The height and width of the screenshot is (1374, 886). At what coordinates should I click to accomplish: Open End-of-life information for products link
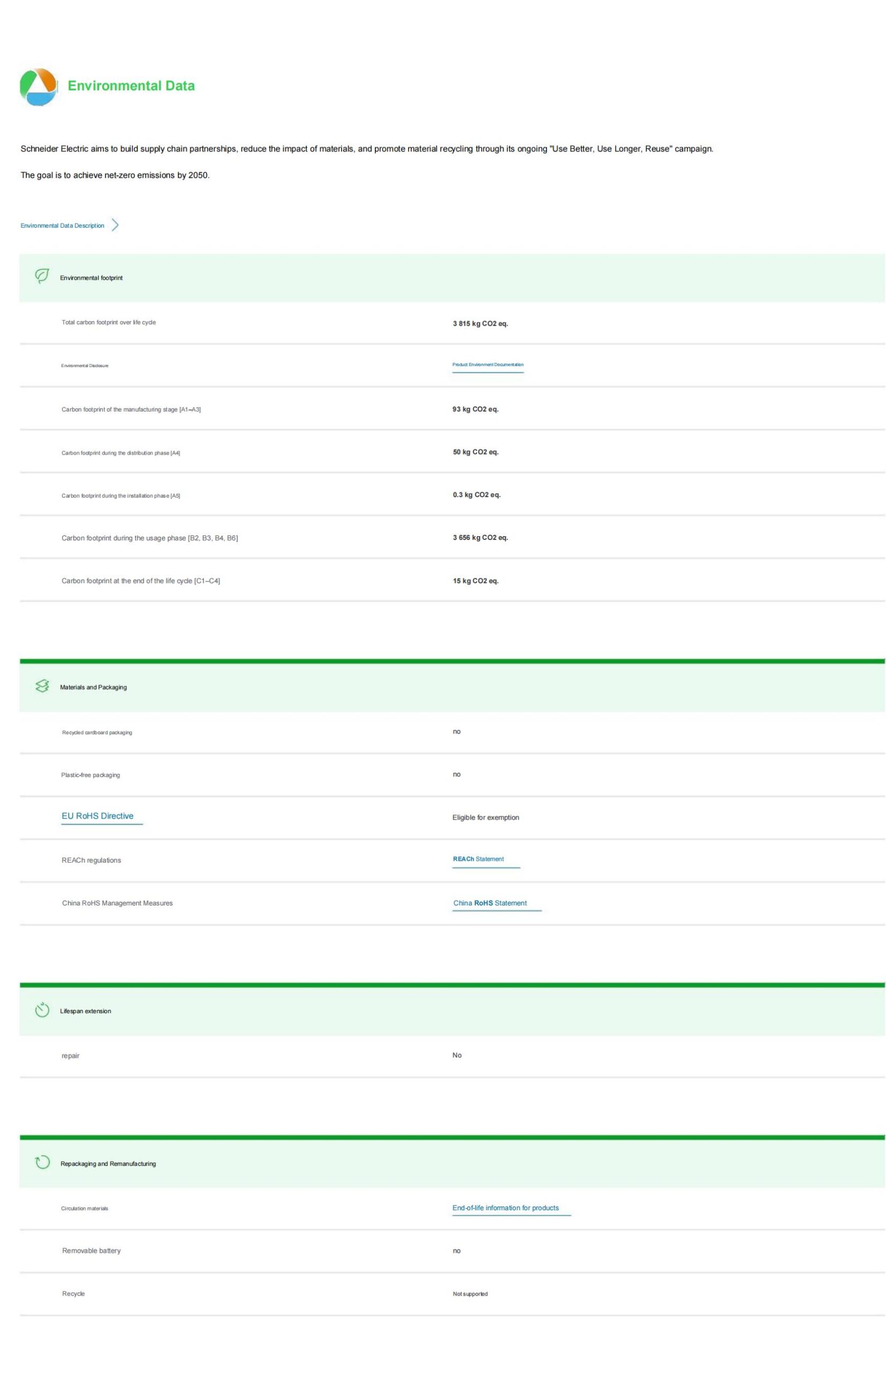[x=505, y=1208]
